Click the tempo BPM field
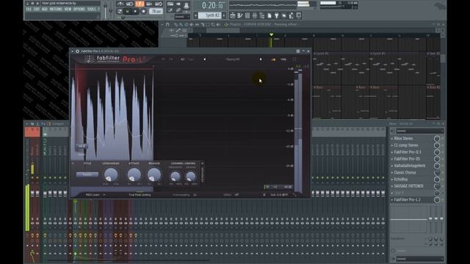470x264 pixels. click(x=156, y=12)
